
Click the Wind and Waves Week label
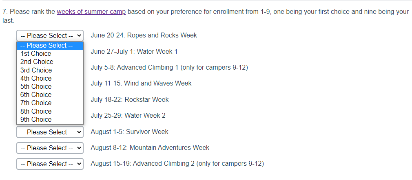tap(141, 83)
